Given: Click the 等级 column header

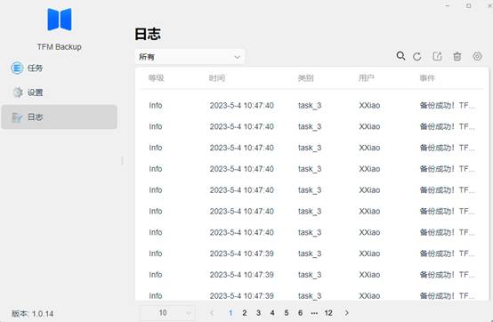Looking at the screenshot, I should [157, 78].
